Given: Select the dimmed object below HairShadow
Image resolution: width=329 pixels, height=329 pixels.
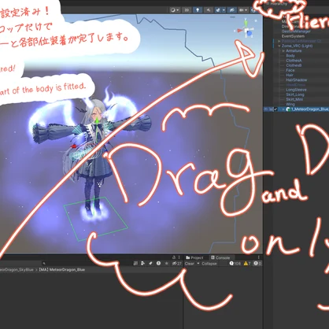Looking at the screenshot, I should pyautogui.click(x=296, y=85).
